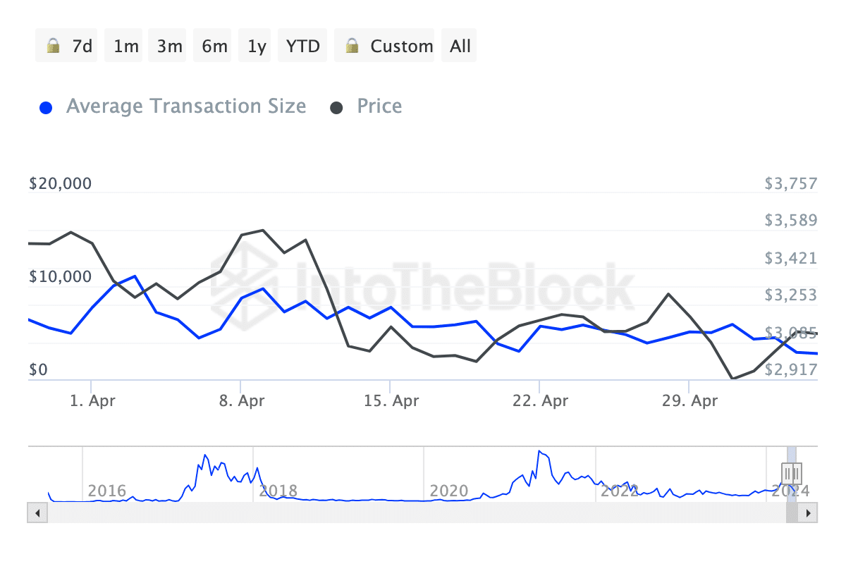Click the 2022 label in navigator

coord(619,491)
